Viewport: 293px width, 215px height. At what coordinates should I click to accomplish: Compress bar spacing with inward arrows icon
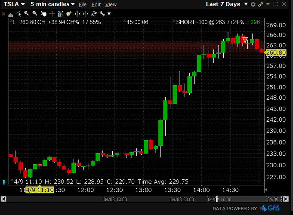tap(86, 14)
